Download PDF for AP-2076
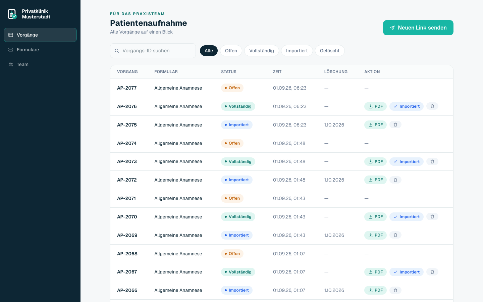 [376, 106]
